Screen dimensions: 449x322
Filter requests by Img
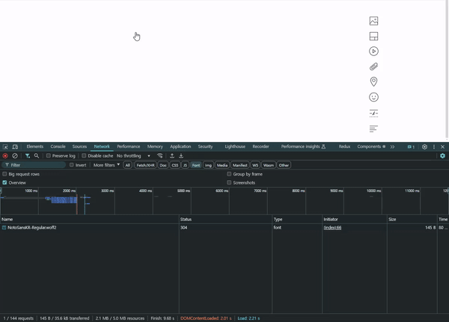[x=208, y=165]
